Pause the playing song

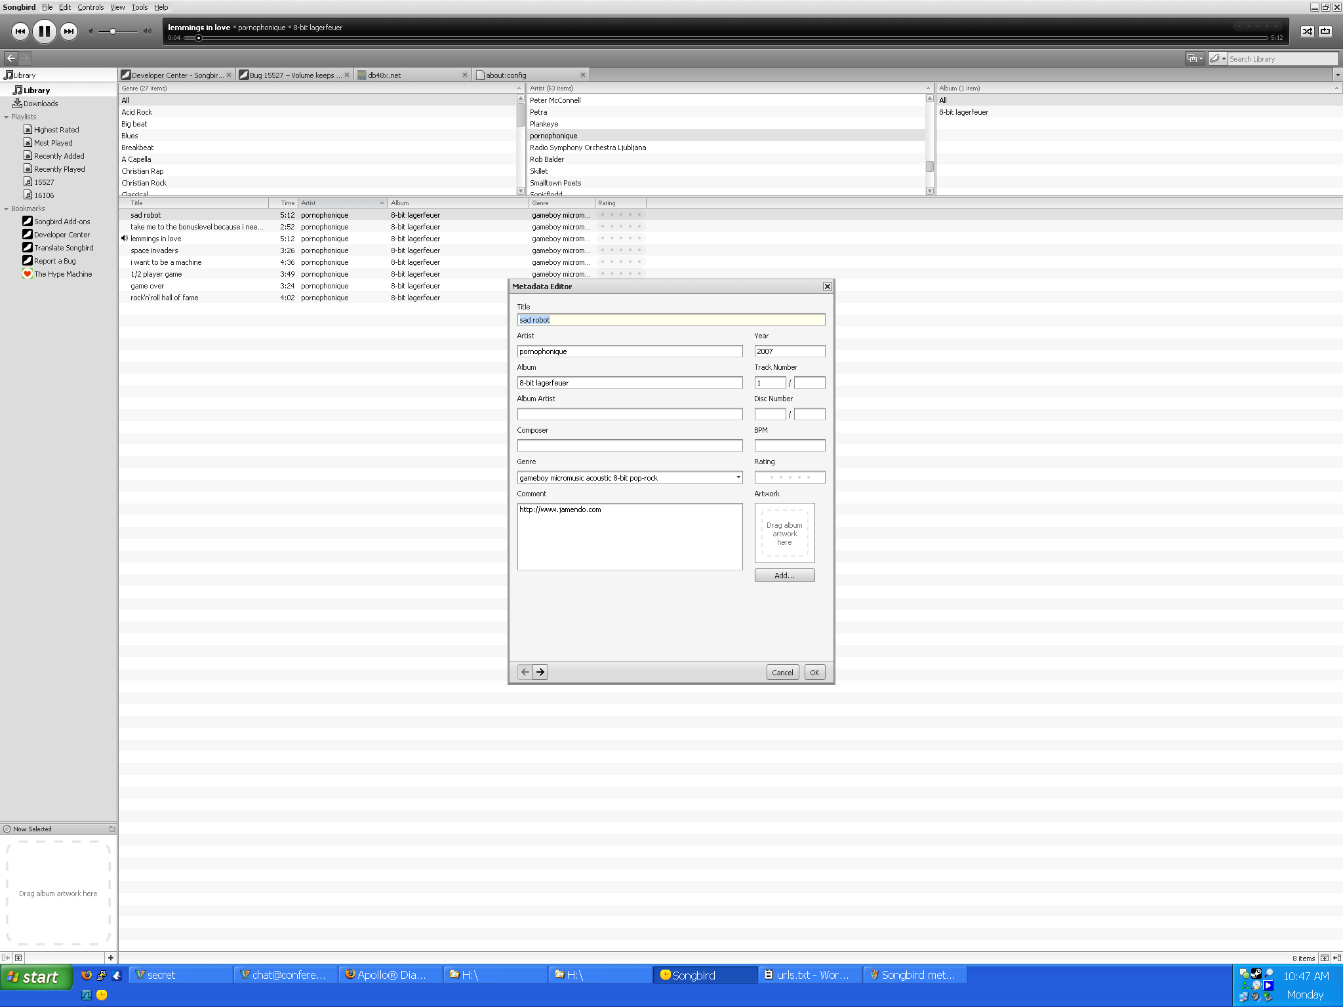(x=45, y=31)
